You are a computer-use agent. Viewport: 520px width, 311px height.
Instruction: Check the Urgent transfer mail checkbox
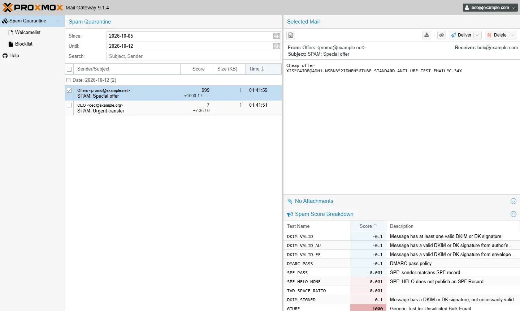[69, 105]
